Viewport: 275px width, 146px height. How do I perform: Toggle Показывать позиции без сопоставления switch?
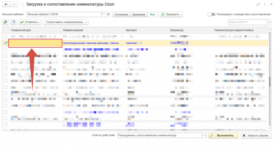[211, 14]
